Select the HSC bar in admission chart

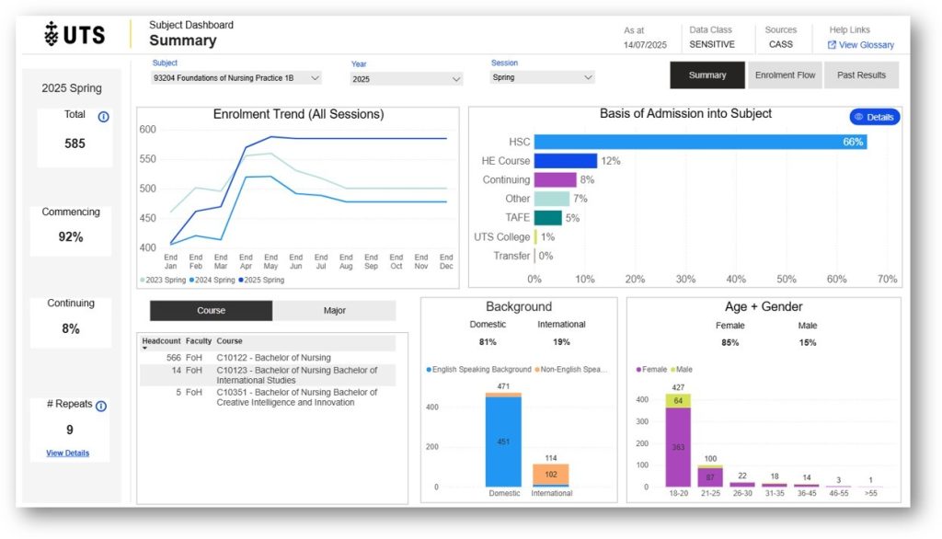[699, 142]
